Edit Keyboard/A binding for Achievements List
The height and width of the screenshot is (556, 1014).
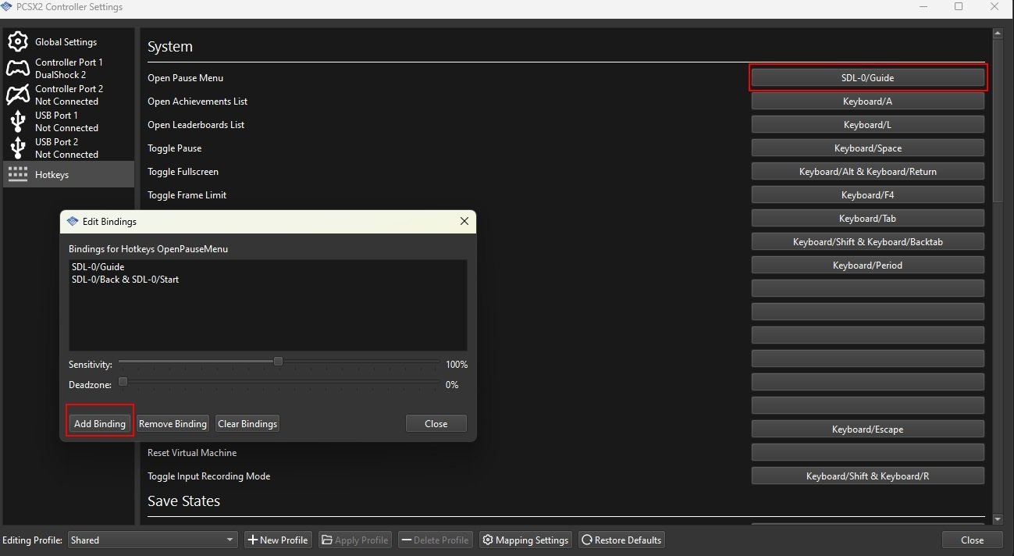[868, 101]
